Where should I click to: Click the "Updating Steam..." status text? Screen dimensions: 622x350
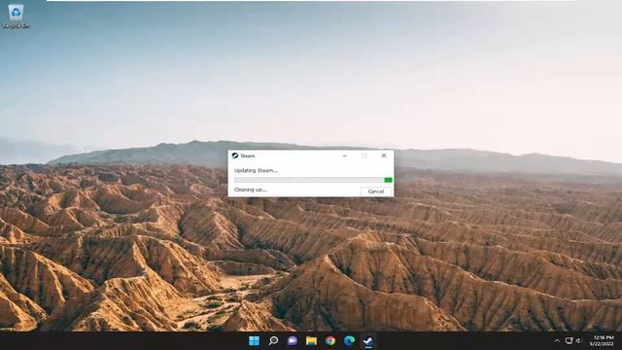[256, 170]
